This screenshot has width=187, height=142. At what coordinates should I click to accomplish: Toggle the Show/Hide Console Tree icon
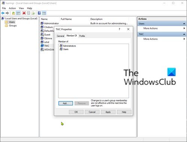pyautogui.click(x=18, y=13)
